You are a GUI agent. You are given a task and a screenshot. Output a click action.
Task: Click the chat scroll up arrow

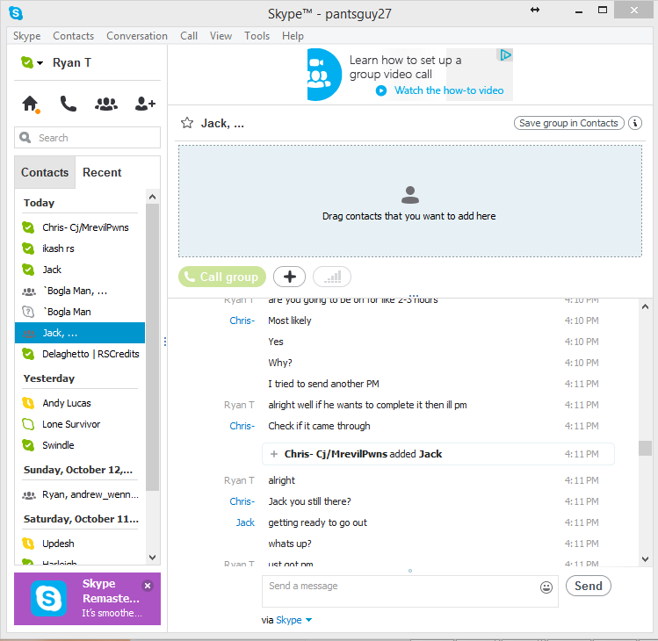pos(645,307)
